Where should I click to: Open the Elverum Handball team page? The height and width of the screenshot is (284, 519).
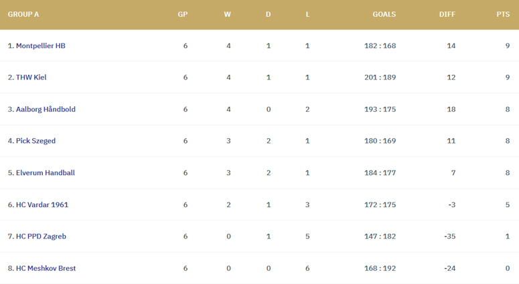pyautogui.click(x=46, y=172)
